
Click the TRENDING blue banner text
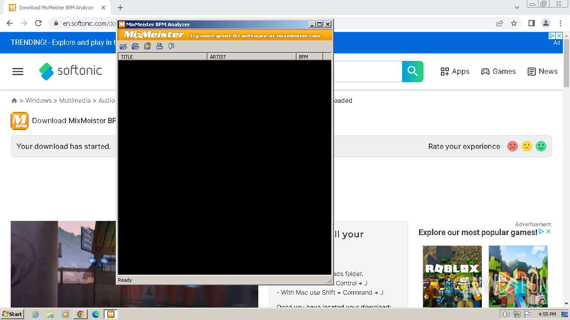point(62,43)
